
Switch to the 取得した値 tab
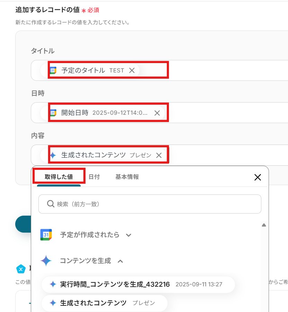(x=59, y=176)
